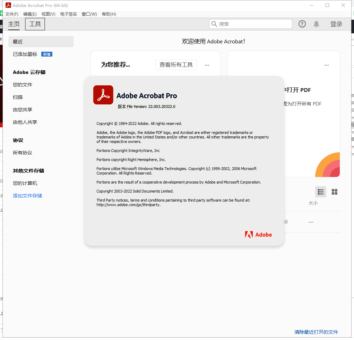Image resolution: width=354 pixels, height=340 pixels.
Task: Click the search magnifier icon
Action: click(x=214, y=24)
